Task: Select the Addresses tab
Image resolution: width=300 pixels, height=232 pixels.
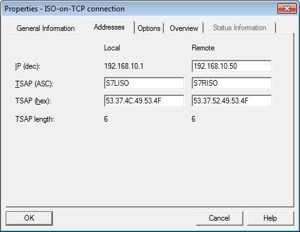Action: 109,27
